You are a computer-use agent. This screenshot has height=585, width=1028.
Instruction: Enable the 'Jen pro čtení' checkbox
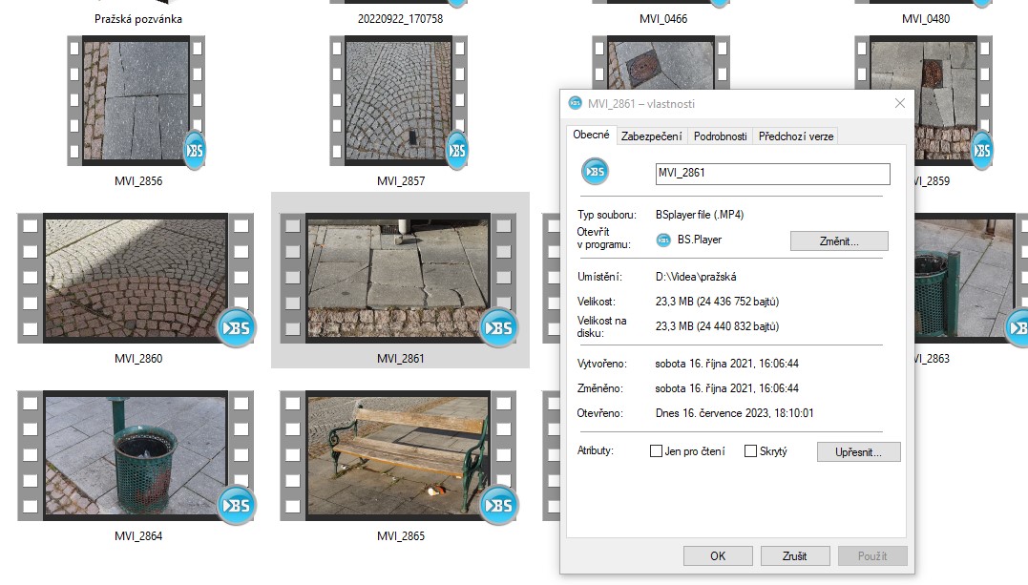[656, 451]
